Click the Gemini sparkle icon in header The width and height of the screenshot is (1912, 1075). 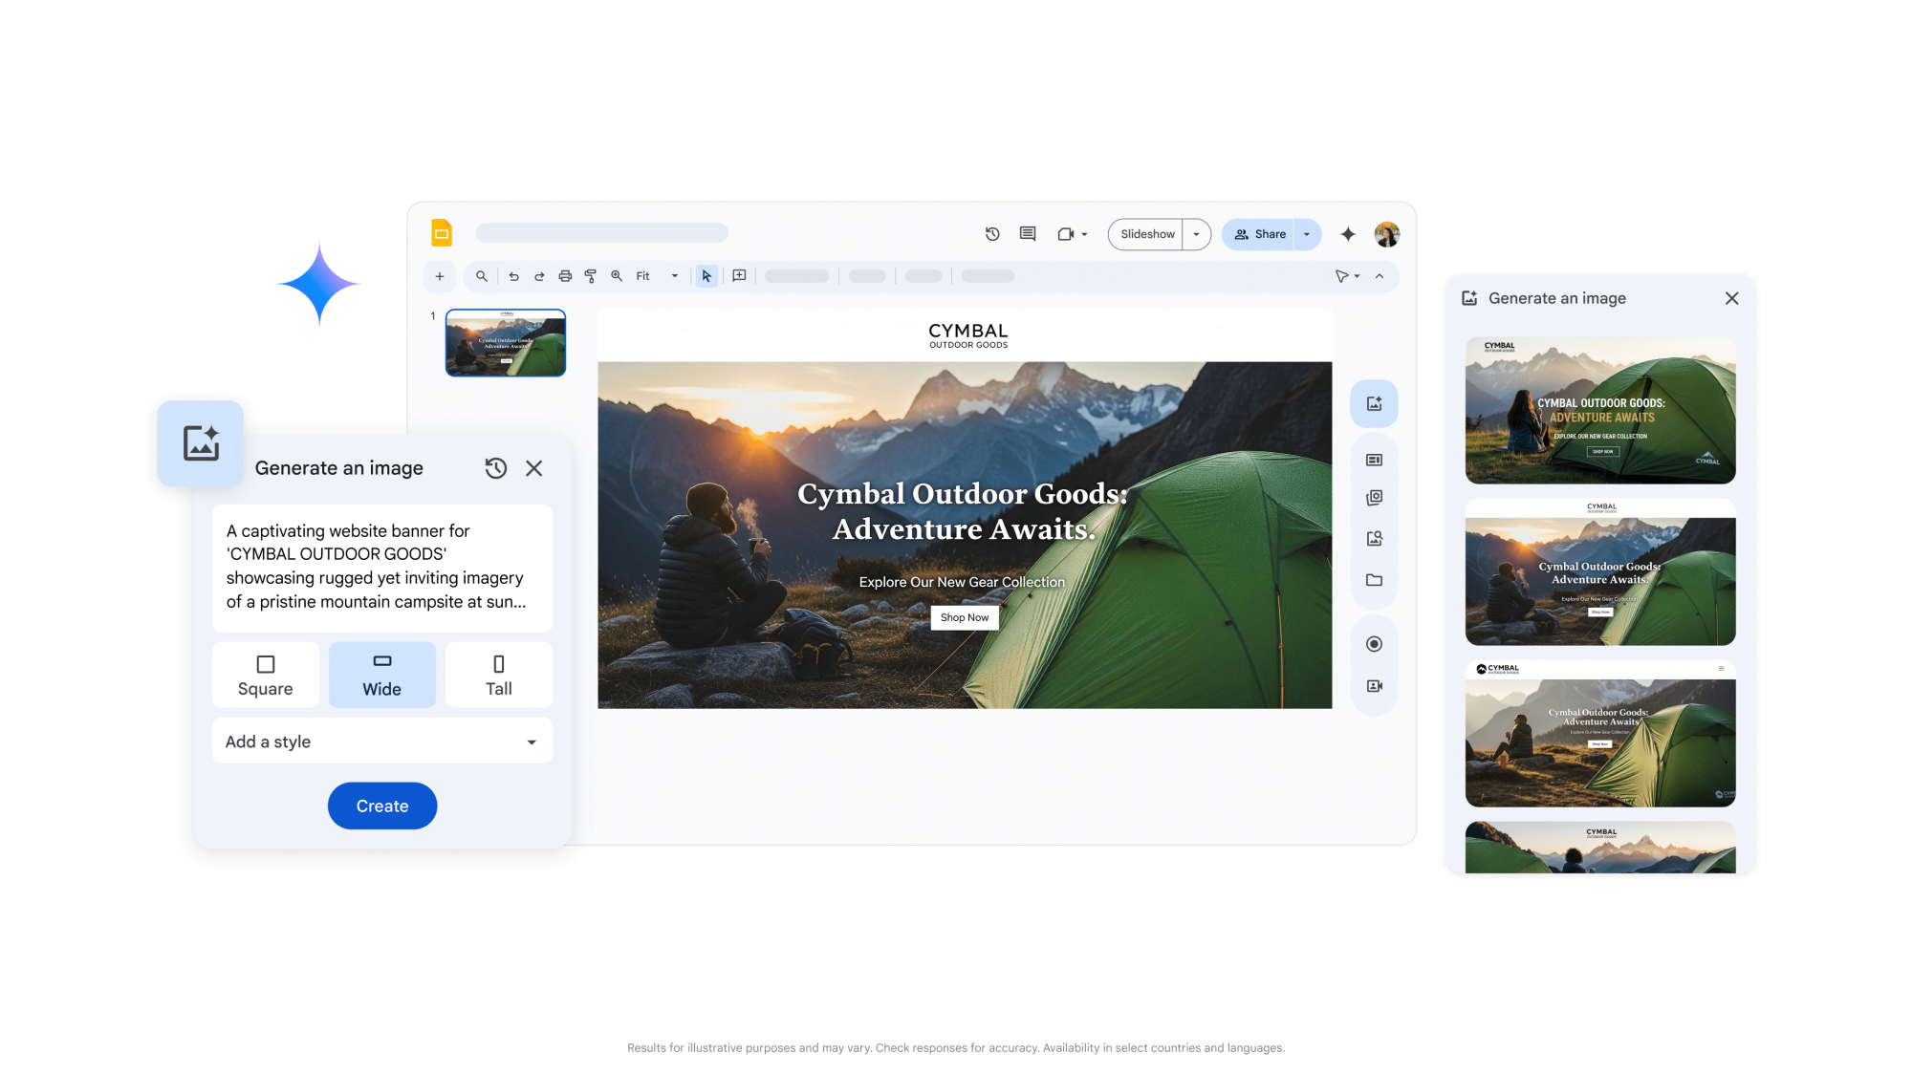click(x=1348, y=234)
